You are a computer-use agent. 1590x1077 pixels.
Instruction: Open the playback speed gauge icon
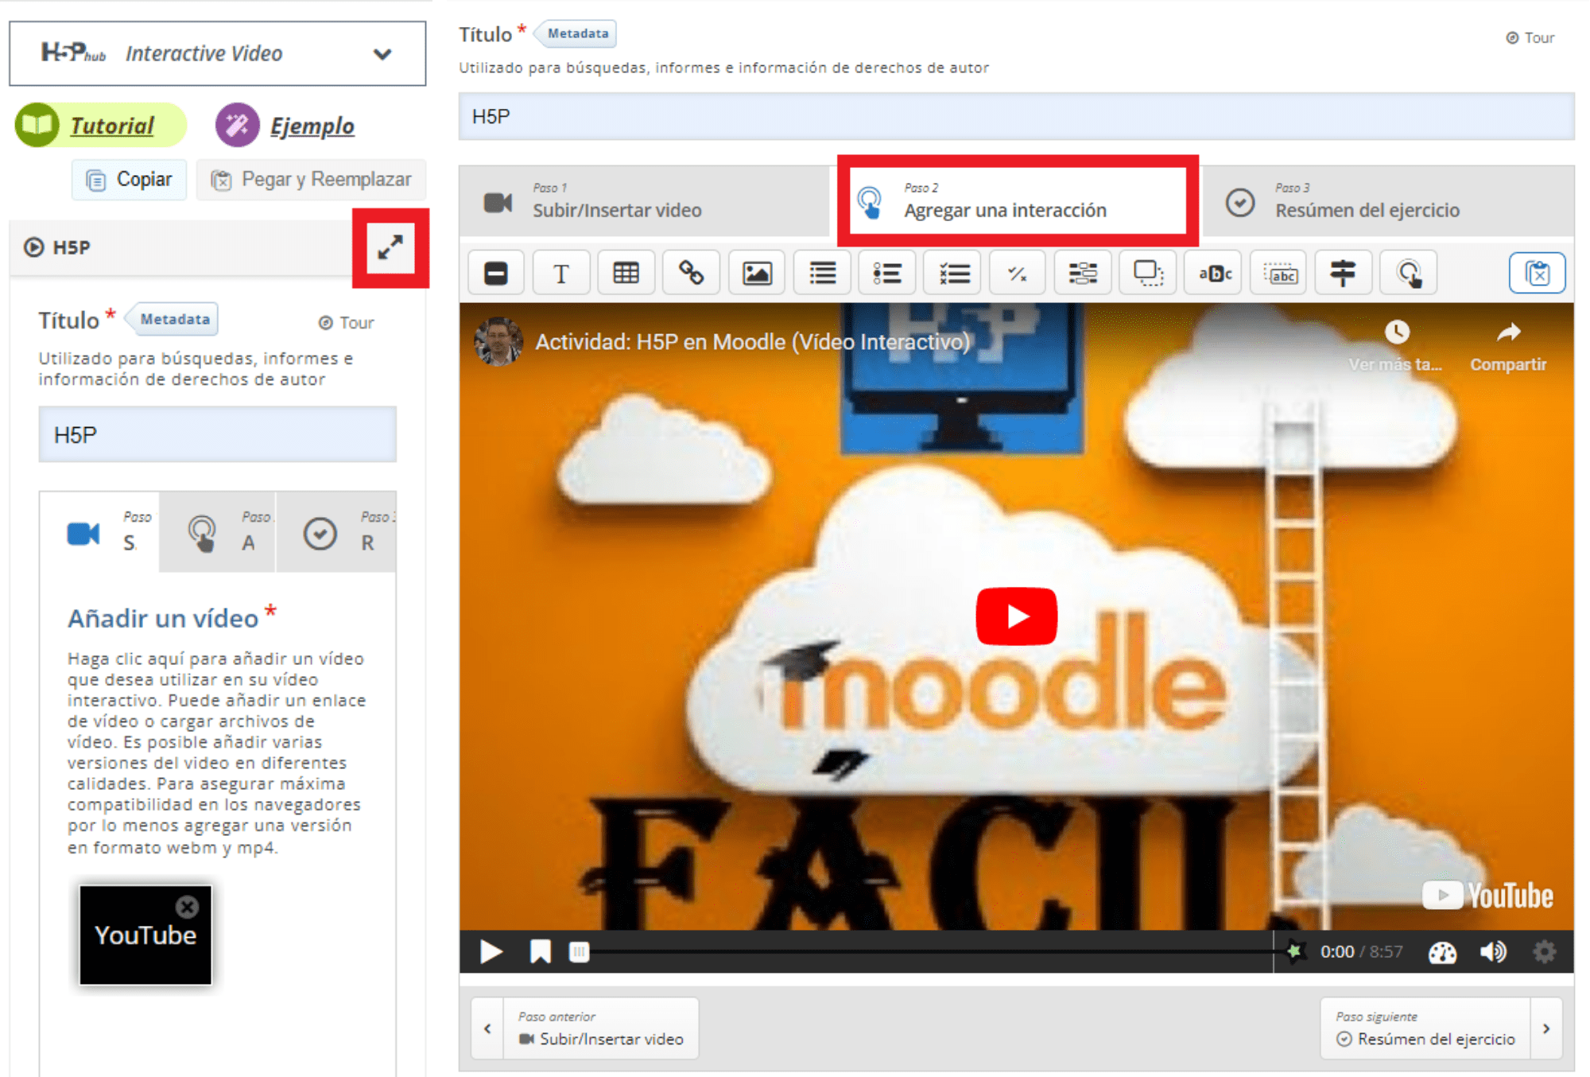1442,951
